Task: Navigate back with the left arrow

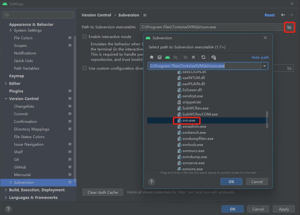Action: [283, 15]
